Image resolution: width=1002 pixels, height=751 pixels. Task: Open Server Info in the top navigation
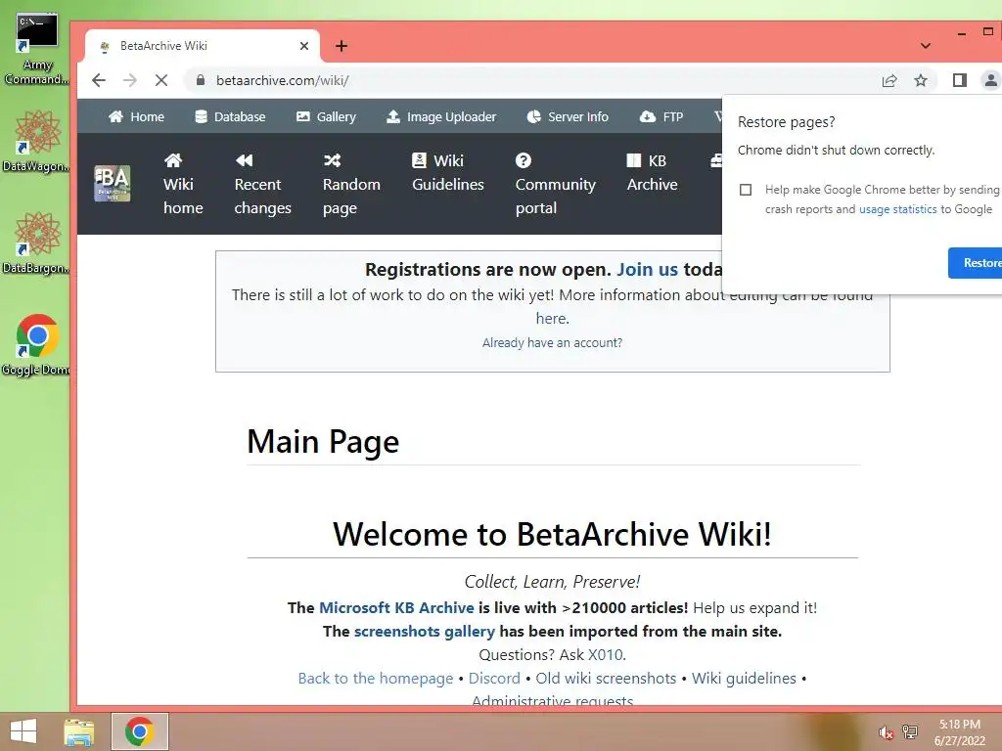click(568, 117)
